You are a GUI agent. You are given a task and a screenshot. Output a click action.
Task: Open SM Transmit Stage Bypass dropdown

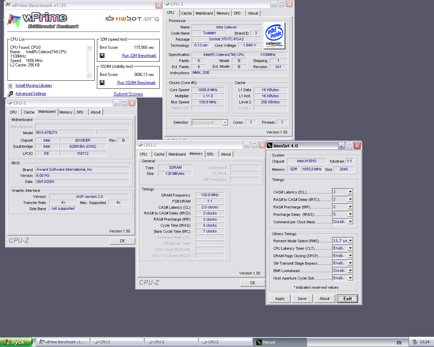[x=350, y=263]
